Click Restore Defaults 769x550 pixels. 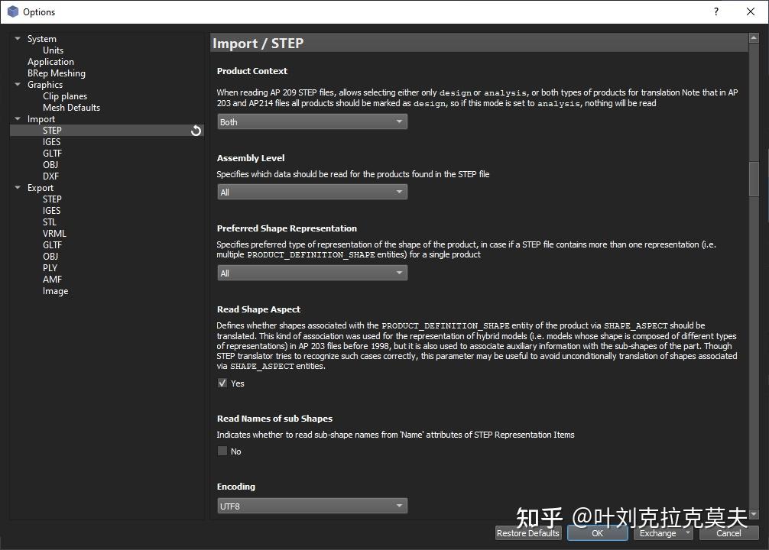(527, 532)
